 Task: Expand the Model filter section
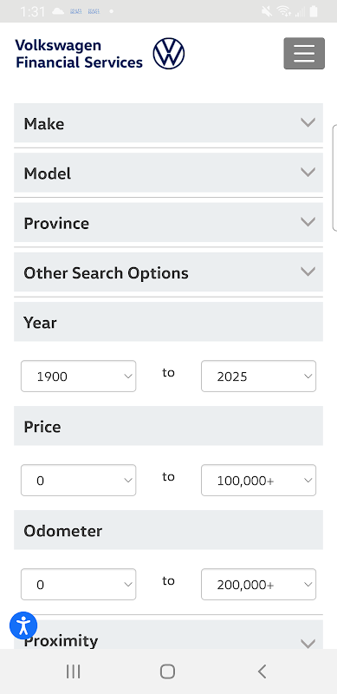click(168, 173)
